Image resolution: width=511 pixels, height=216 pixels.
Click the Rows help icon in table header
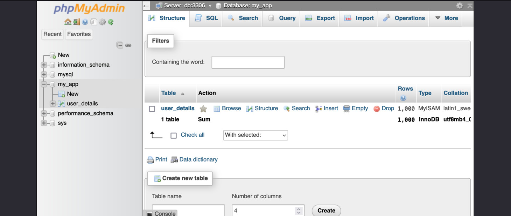pyautogui.click(x=403, y=98)
